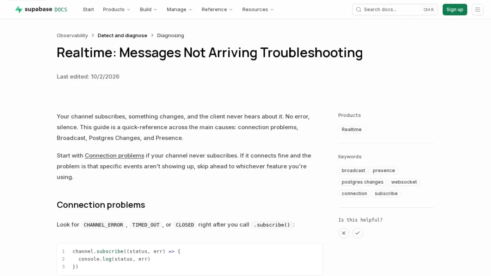Open the Diagnosing breadcrumb
This screenshot has height=276, width=491.
171,36
